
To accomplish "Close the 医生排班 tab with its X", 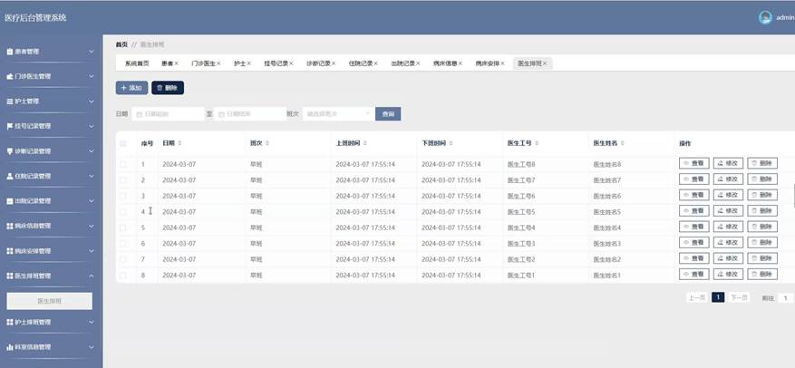I will pyautogui.click(x=545, y=63).
